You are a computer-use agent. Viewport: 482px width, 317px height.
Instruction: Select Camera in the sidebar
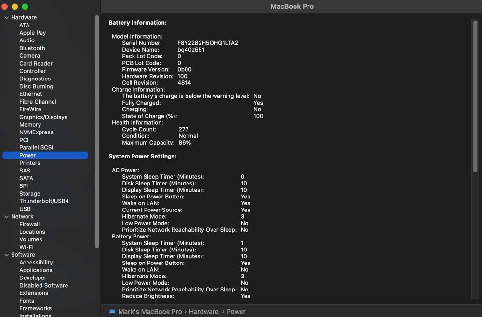(x=29, y=56)
